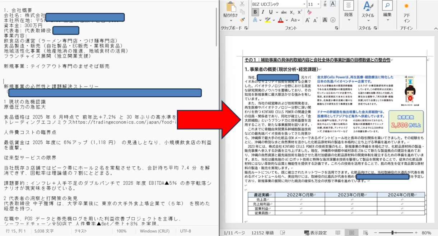Switch to Print Layout view icon
The image size is (438, 236).
pos(351,233)
